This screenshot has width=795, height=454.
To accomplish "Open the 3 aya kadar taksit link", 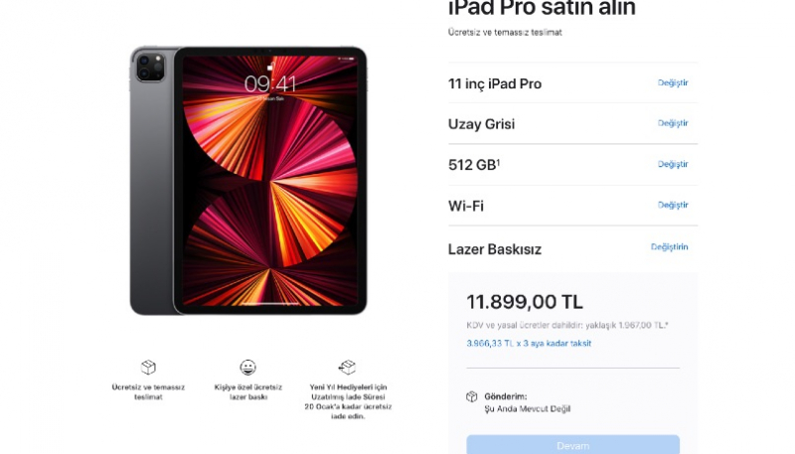I will (x=529, y=343).
